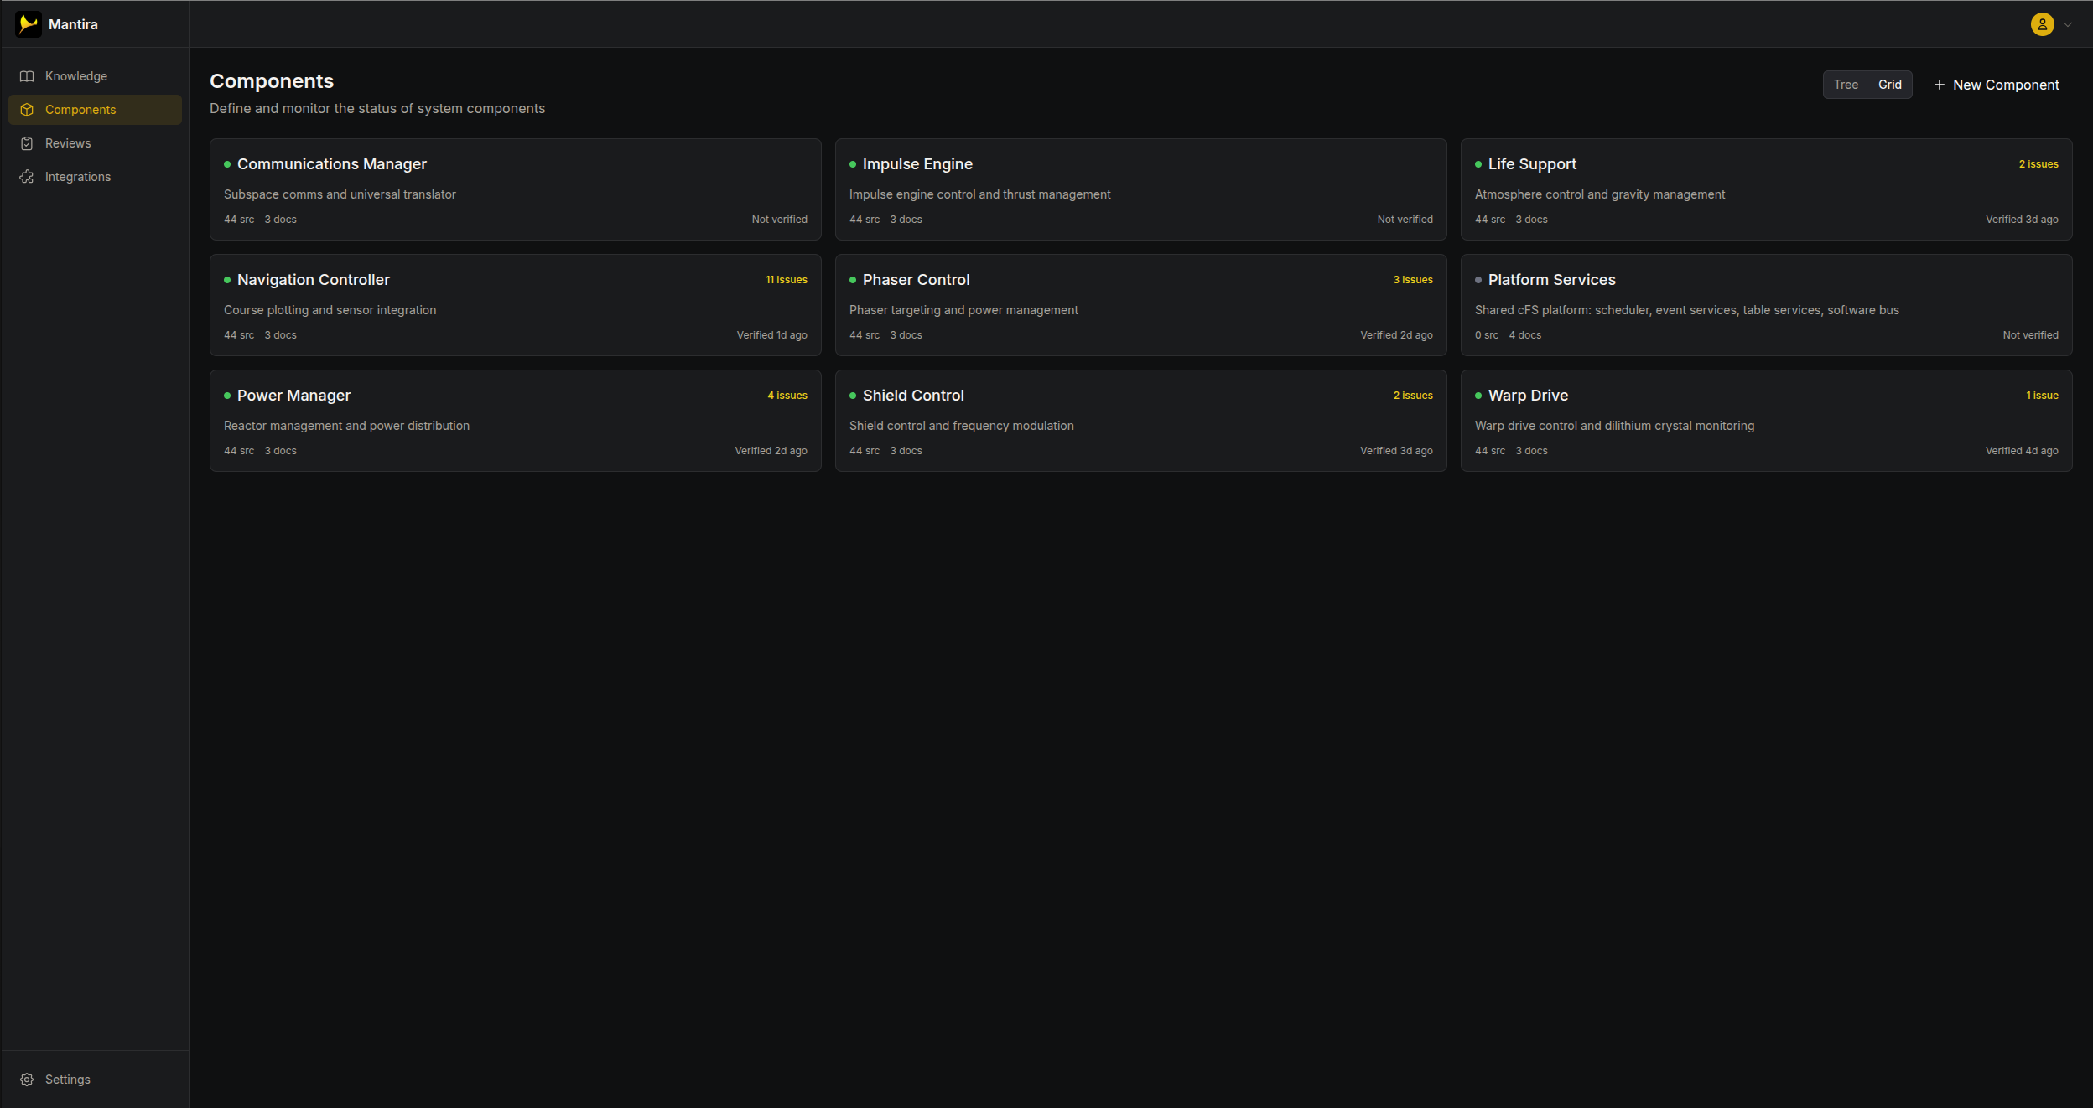The height and width of the screenshot is (1108, 2093).
Task: Expand the user account chevron
Action: click(x=2068, y=24)
